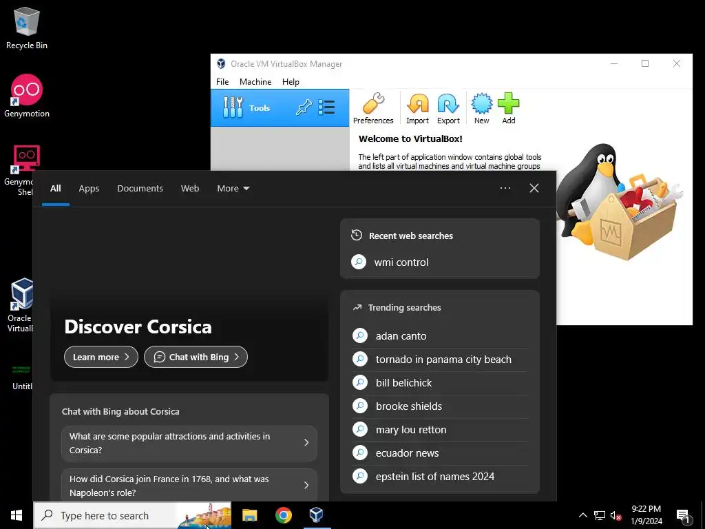
Task: Click the network tray icon
Action: pyautogui.click(x=600, y=515)
